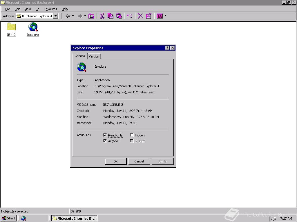
Task: Open the Go menu
Action: click(37, 9)
